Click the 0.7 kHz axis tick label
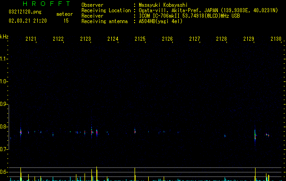Image resolution: width=286 pixels, height=181 pixels. click(x=4, y=149)
